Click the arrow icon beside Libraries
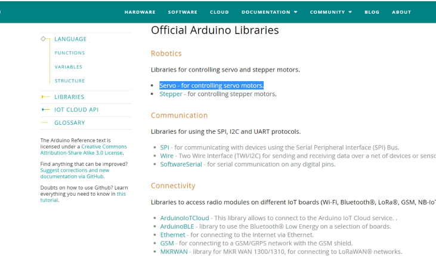 coord(45,97)
